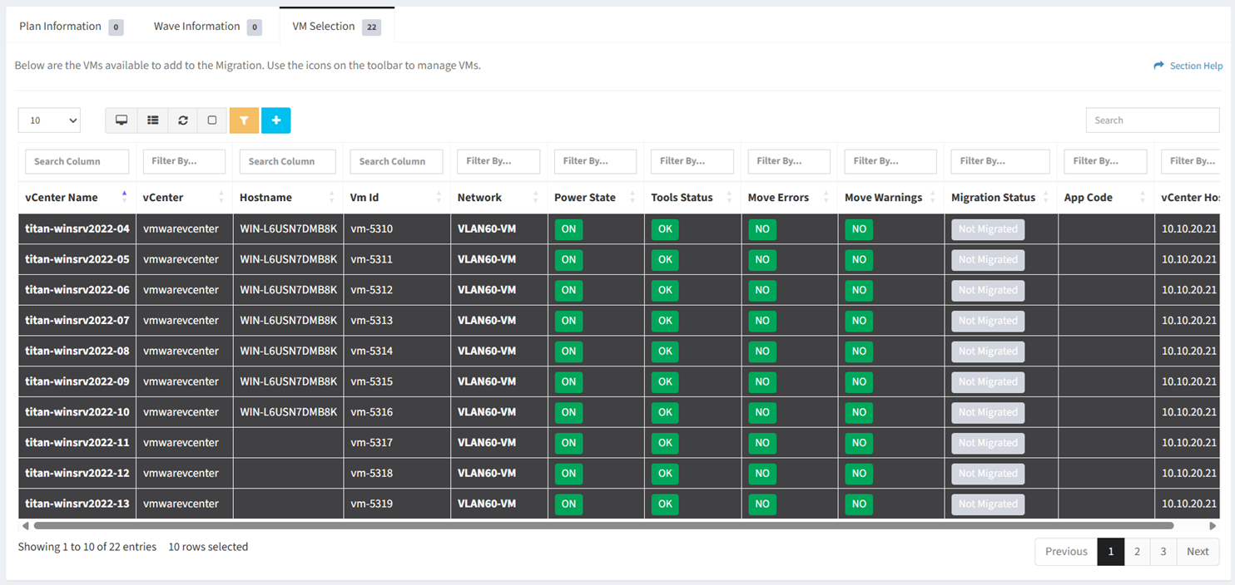Screen dimensions: 1235x585
Task: Go to page 3
Action: (1163, 552)
